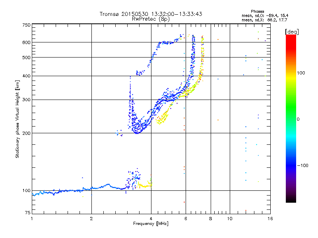Click the y-axis '100' tick label

(x=26, y=190)
